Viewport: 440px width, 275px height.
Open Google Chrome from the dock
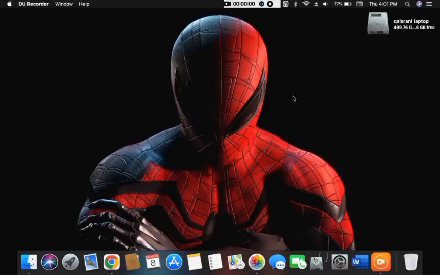click(112, 262)
